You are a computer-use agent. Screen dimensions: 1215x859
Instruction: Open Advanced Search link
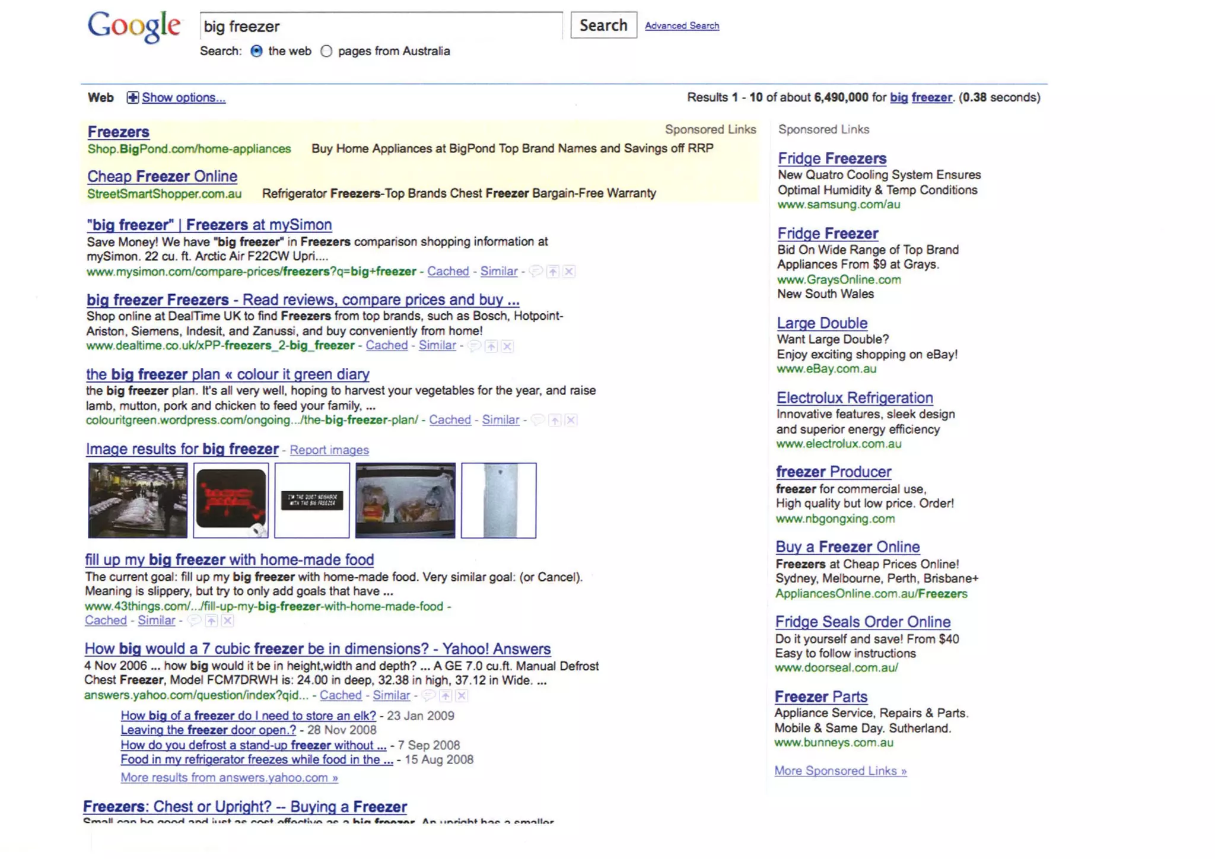(x=682, y=26)
